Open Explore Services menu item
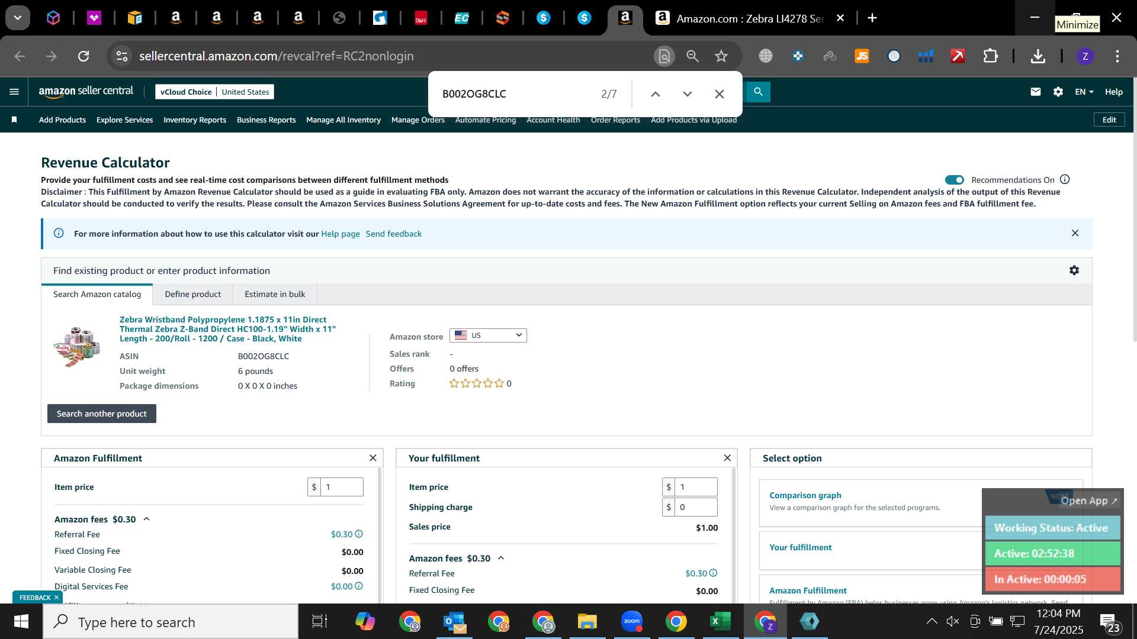 coord(124,120)
